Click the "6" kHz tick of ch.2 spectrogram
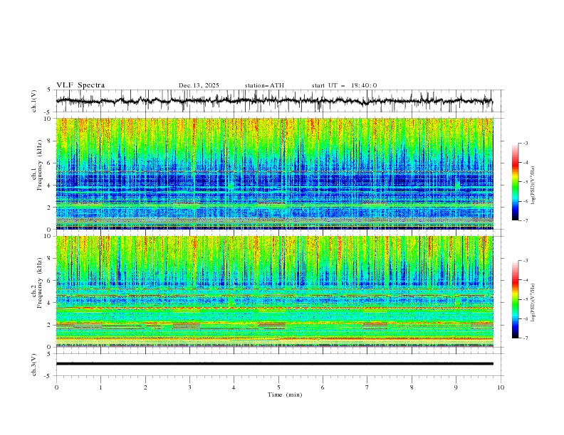Image resolution: width=564 pixels, height=435 pixels. [50, 281]
